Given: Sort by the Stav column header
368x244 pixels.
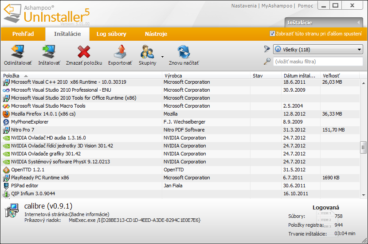Looking at the screenshot, I should 266,76.
